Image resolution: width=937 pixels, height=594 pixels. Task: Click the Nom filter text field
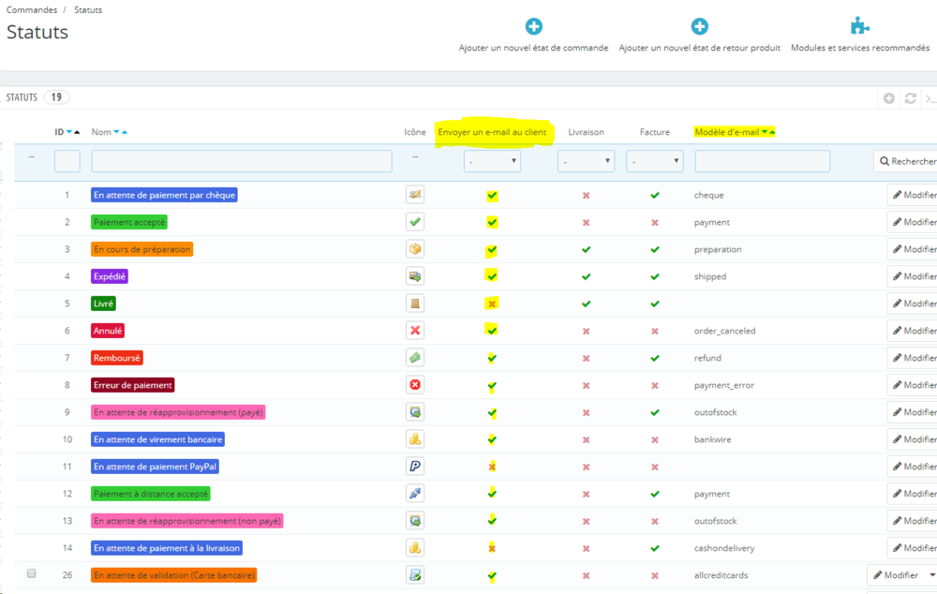[242, 162]
